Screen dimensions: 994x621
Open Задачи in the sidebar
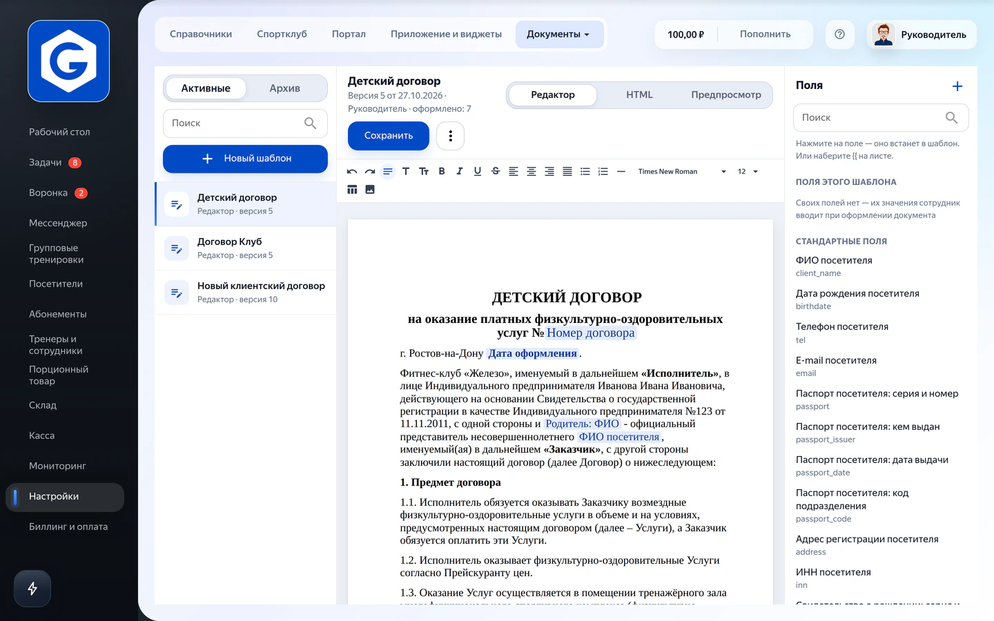65,163
